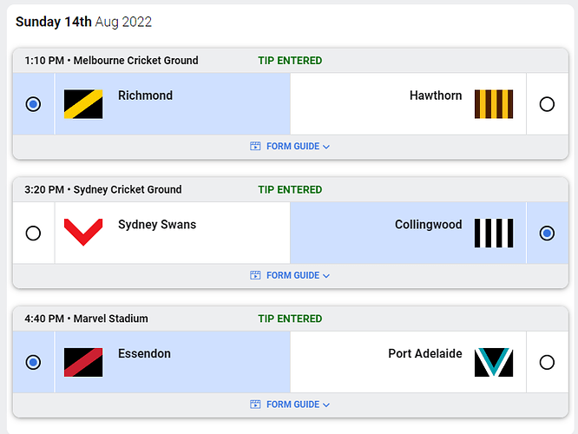The height and width of the screenshot is (434, 578).
Task: Click the Sydney Swans red chevron logo
Action: click(x=83, y=233)
